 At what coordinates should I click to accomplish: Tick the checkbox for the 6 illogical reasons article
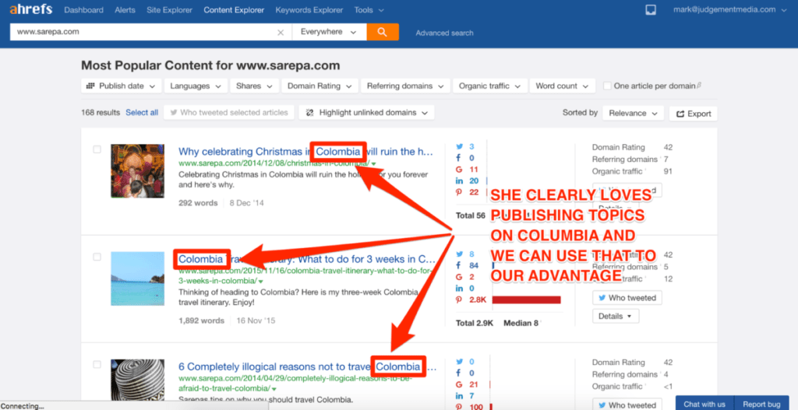point(97,364)
